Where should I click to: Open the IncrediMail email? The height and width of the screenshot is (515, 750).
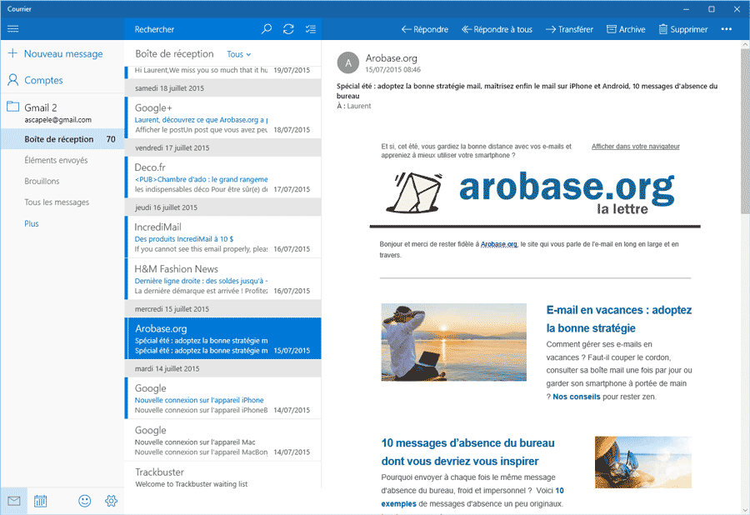(x=222, y=237)
